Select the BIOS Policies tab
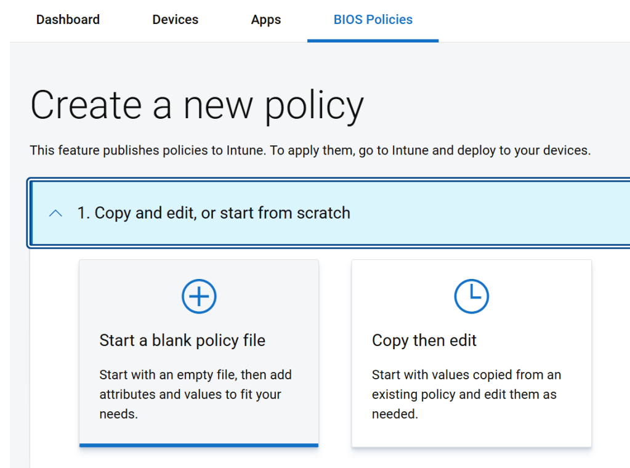This screenshot has height=468, width=630. (x=373, y=20)
